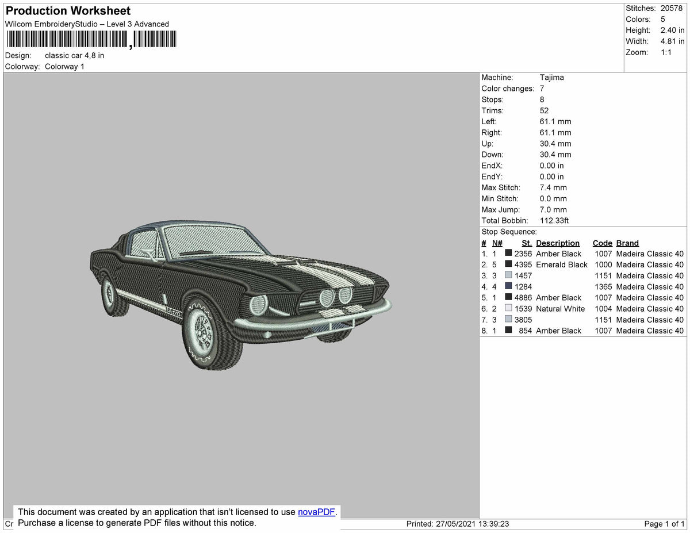Click the Amber Black swatch in row 8
The height and width of the screenshot is (533, 690).
[x=509, y=331]
